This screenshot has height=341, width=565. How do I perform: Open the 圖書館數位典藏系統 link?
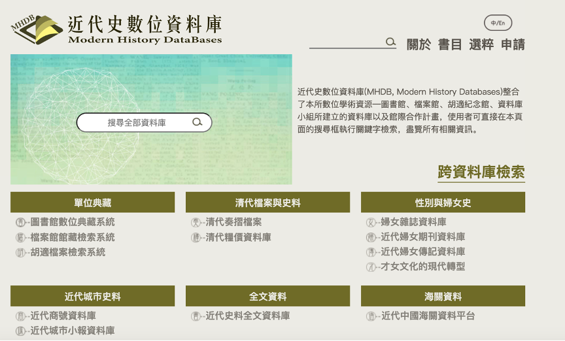[73, 222]
